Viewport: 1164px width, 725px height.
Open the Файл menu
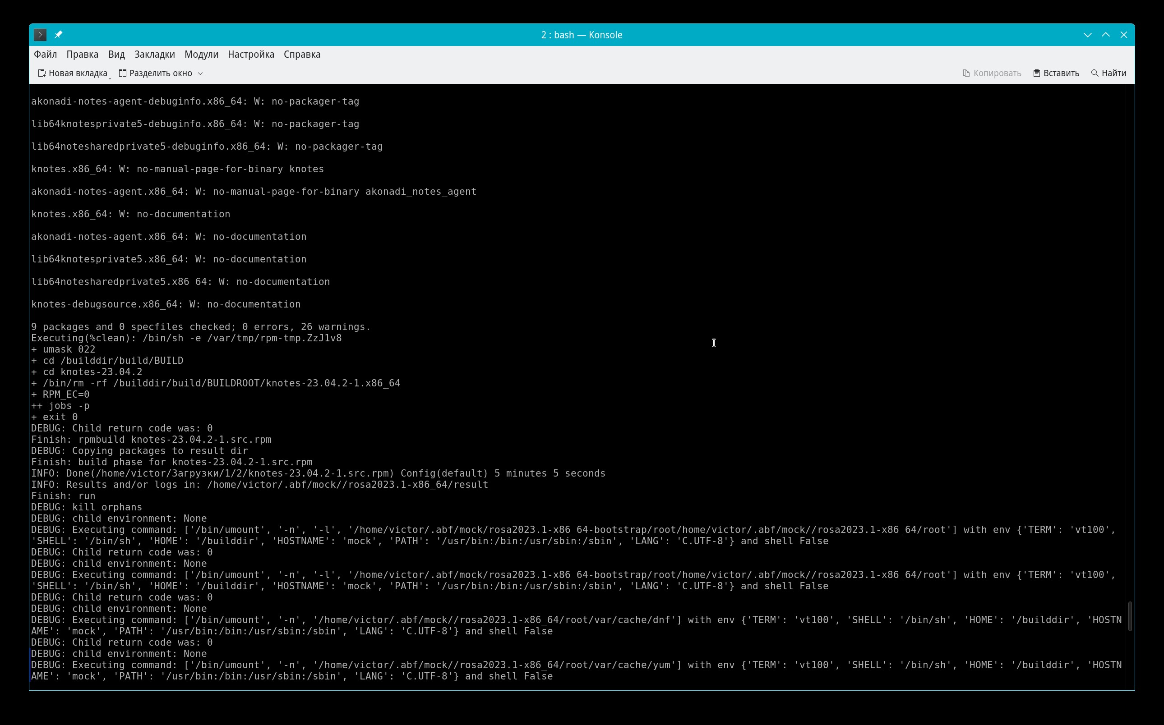click(x=45, y=54)
